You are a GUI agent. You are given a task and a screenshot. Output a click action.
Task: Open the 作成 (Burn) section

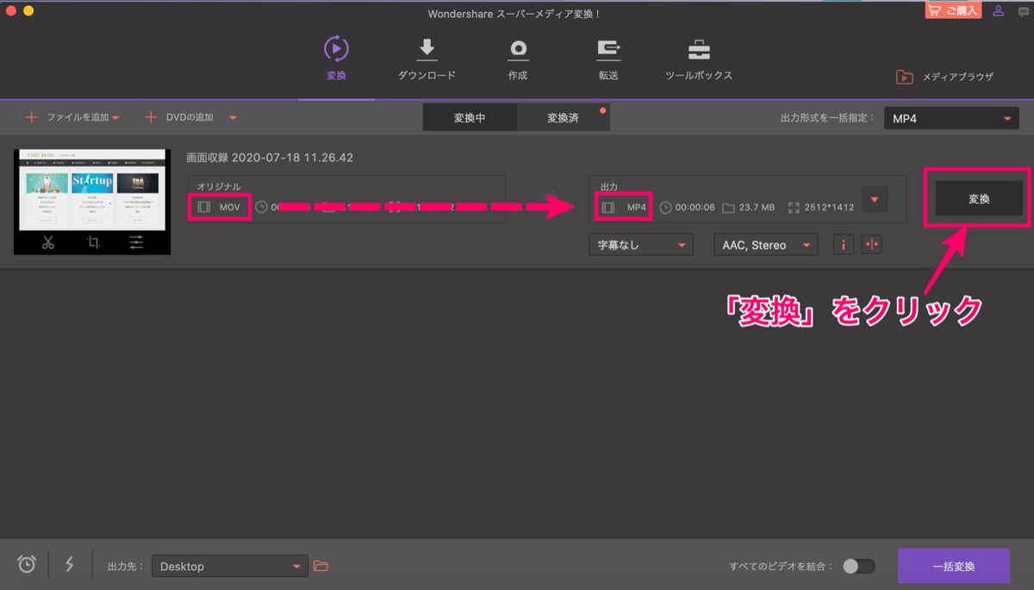518,58
